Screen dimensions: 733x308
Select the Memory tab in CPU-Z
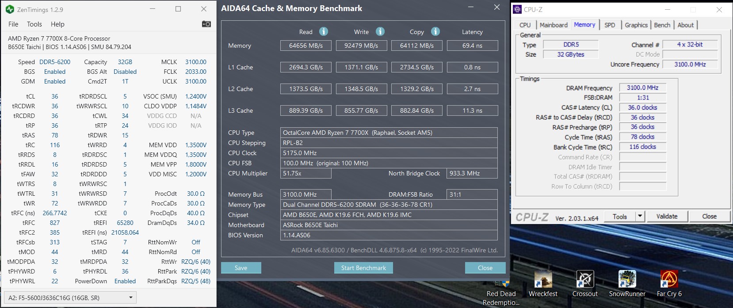(x=584, y=25)
